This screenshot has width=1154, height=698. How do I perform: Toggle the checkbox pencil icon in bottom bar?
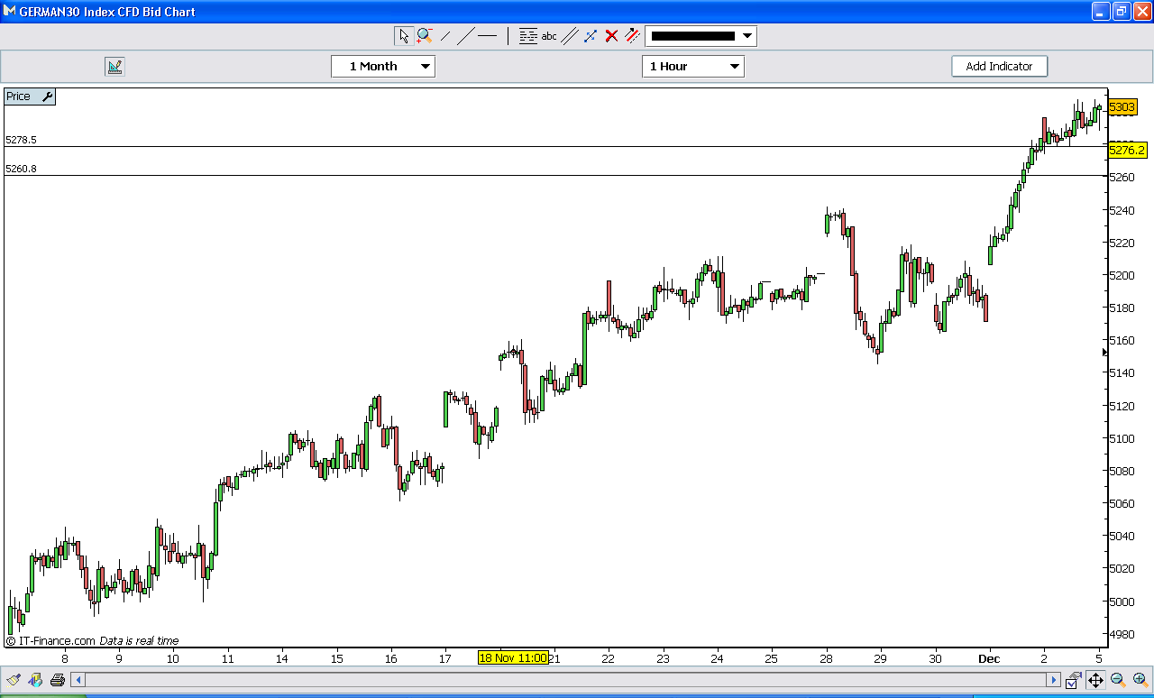[x=1074, y=680]
